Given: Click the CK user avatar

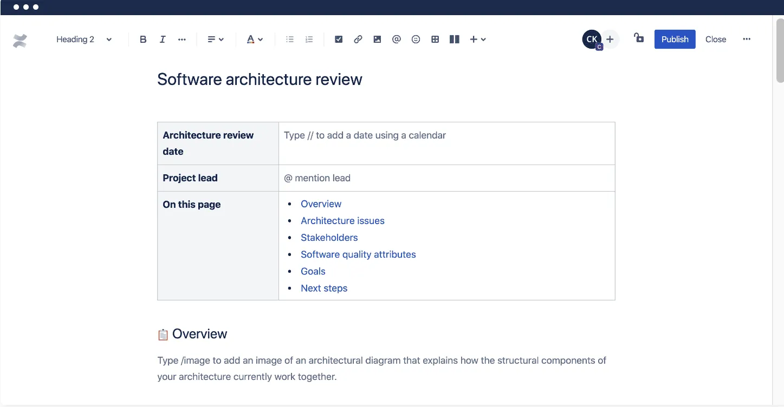Looking at the screenshot, I should click(592, 40).
